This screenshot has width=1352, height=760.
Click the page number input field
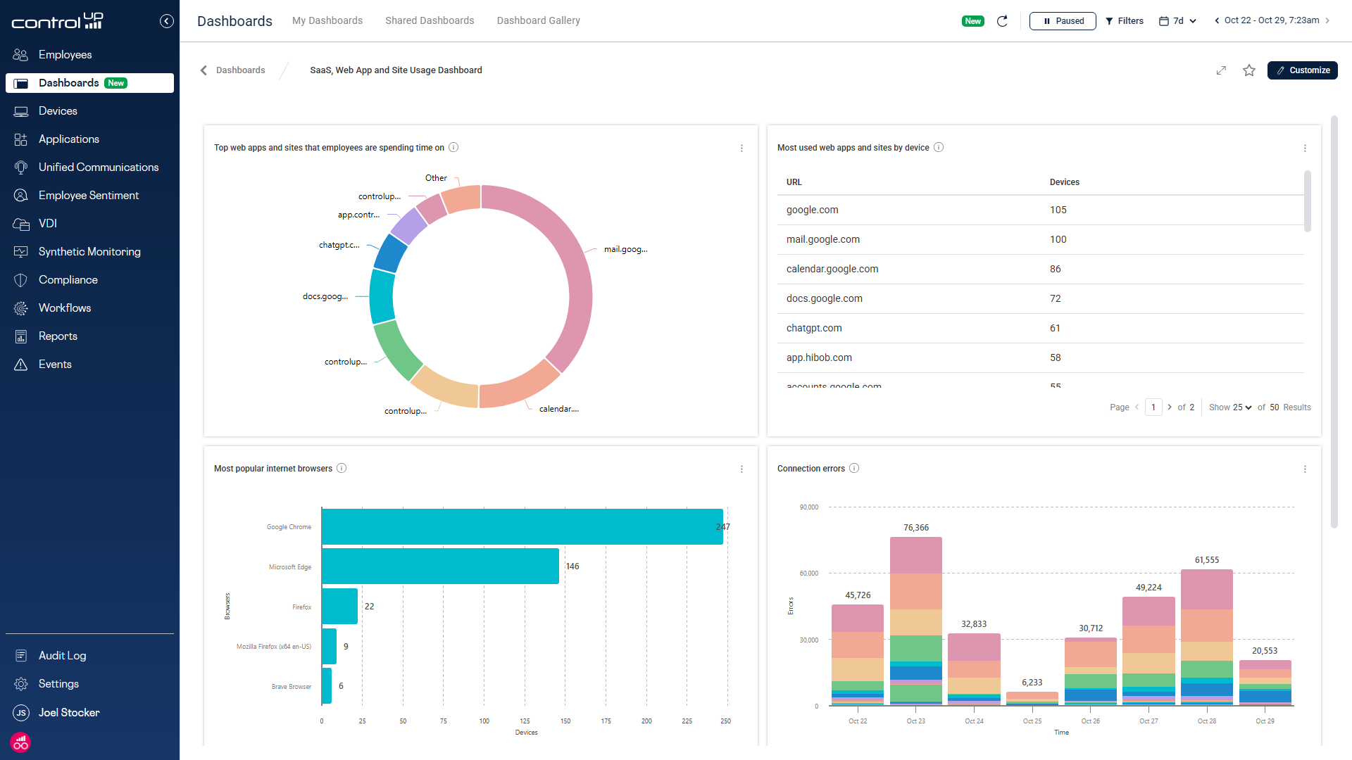[x=1153, y=407]
